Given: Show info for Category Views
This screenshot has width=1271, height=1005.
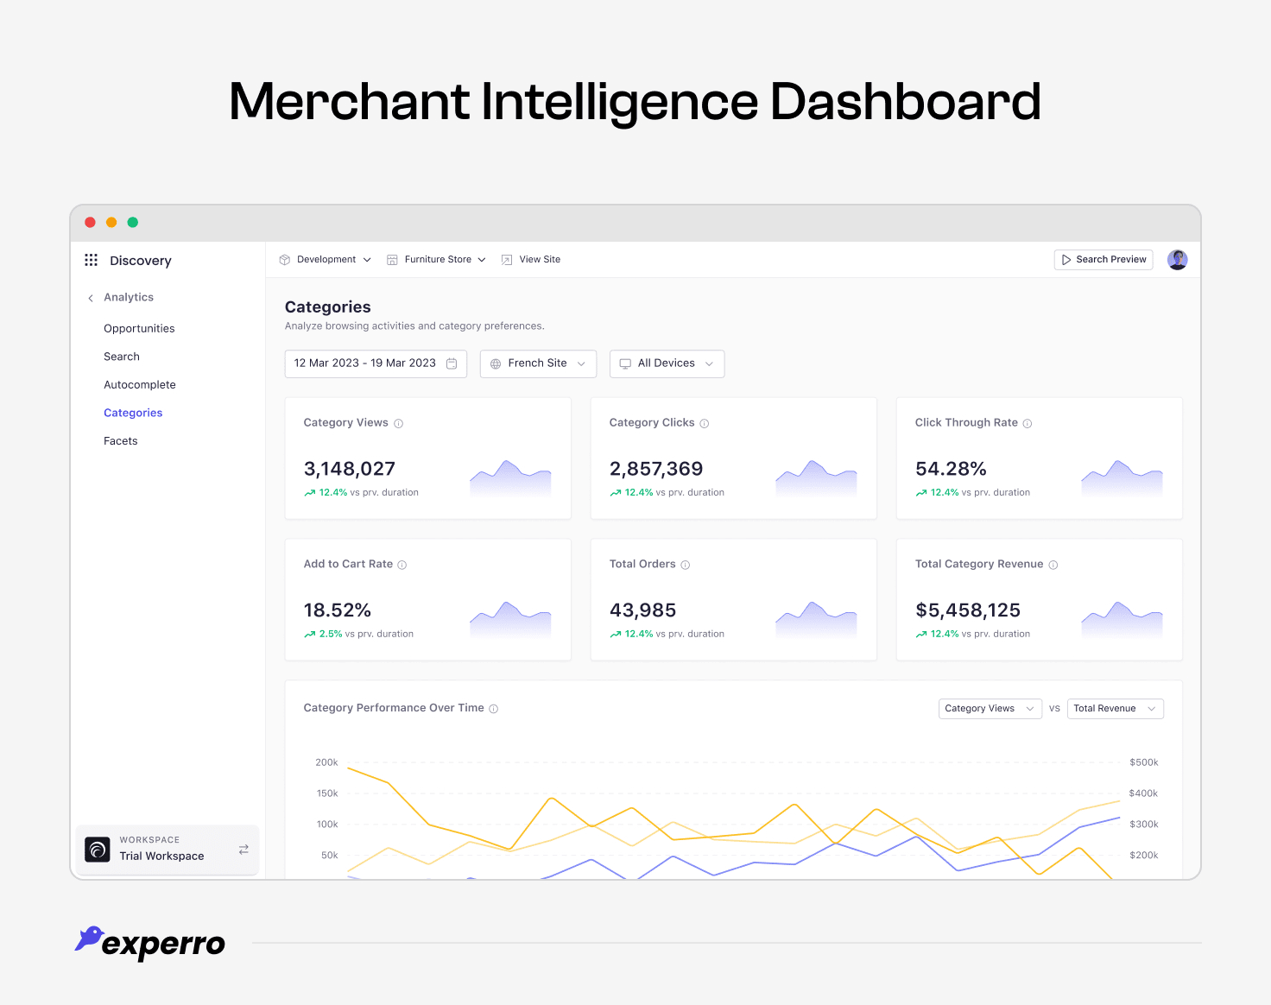Looking at the screenshot, I should [399, 423].
